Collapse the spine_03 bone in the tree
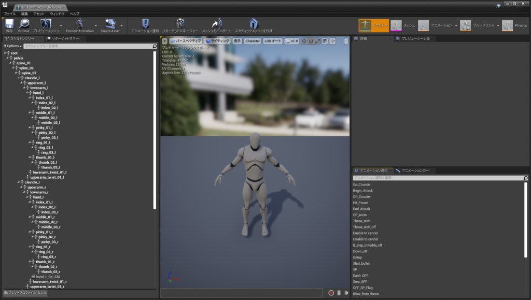The image size is (531, 300). pyautogui.click(x=16, y=73)
